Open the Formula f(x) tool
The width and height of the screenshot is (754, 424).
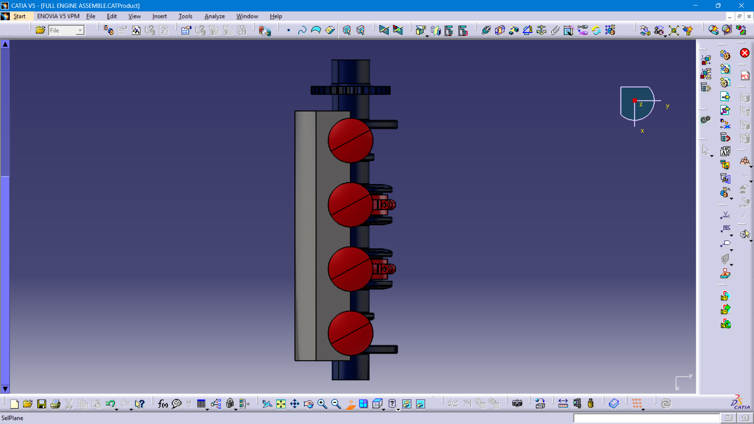163,404
